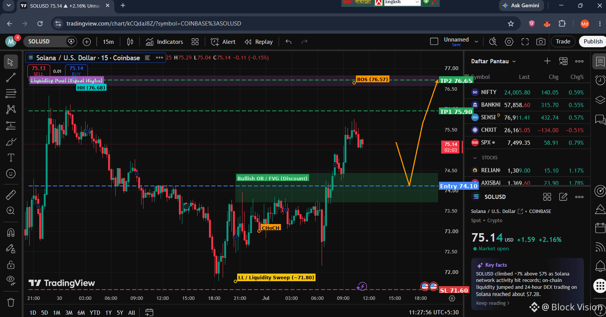
Task: Open the notifications bell panel
Action: tap(600, 266)
